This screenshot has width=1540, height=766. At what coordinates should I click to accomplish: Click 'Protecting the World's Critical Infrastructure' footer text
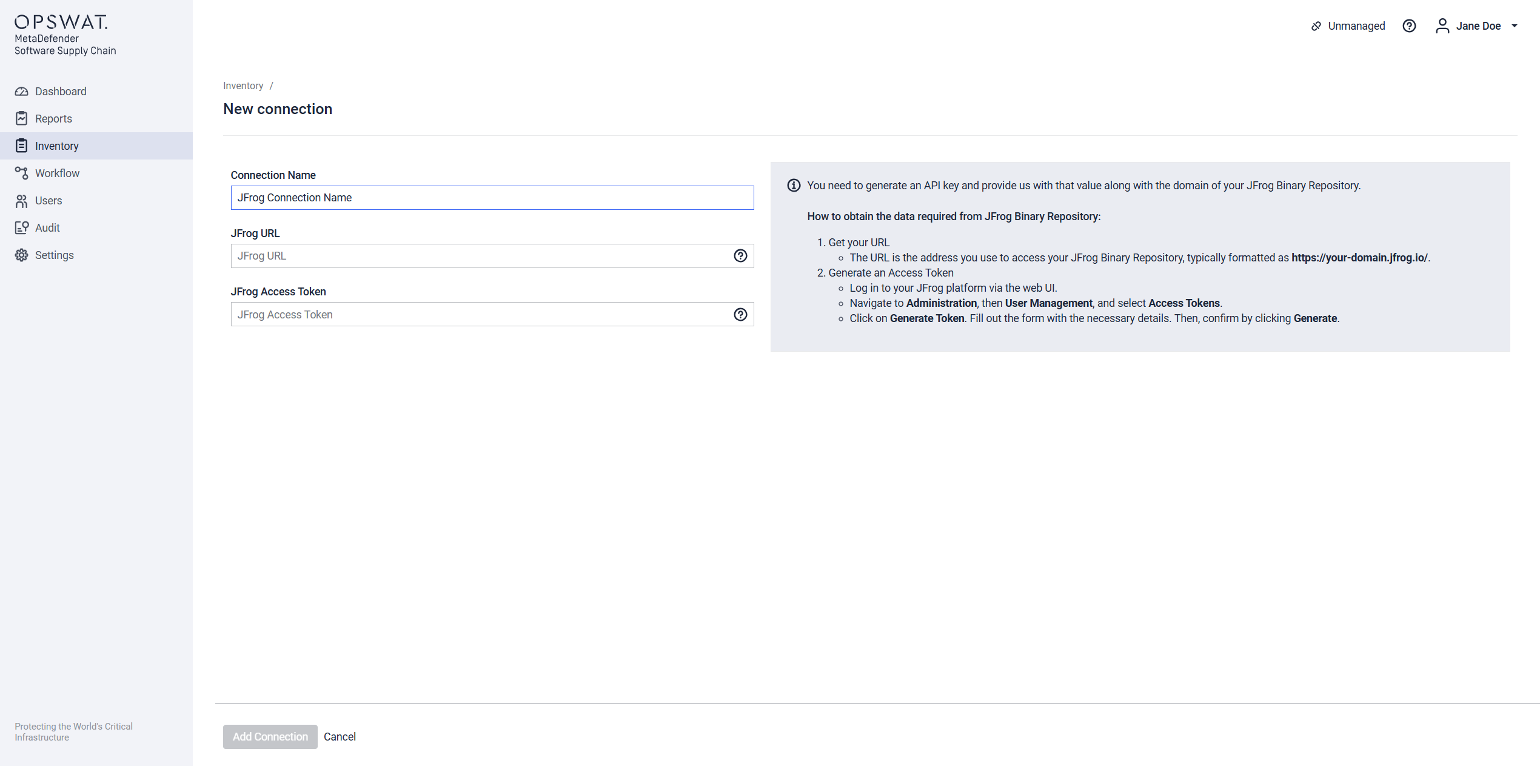74,732
